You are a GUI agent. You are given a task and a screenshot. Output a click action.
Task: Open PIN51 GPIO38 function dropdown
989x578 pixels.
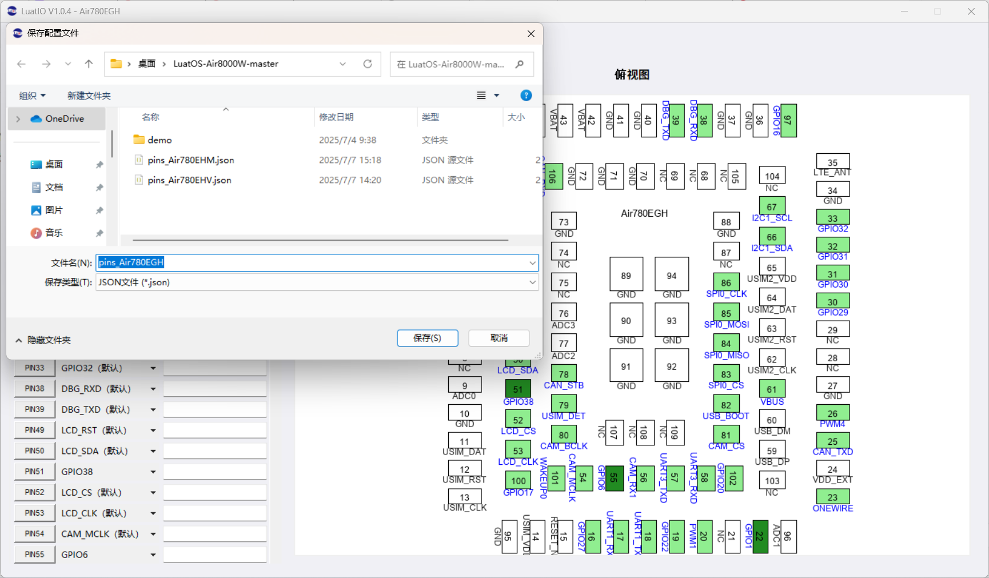(153, 472)
